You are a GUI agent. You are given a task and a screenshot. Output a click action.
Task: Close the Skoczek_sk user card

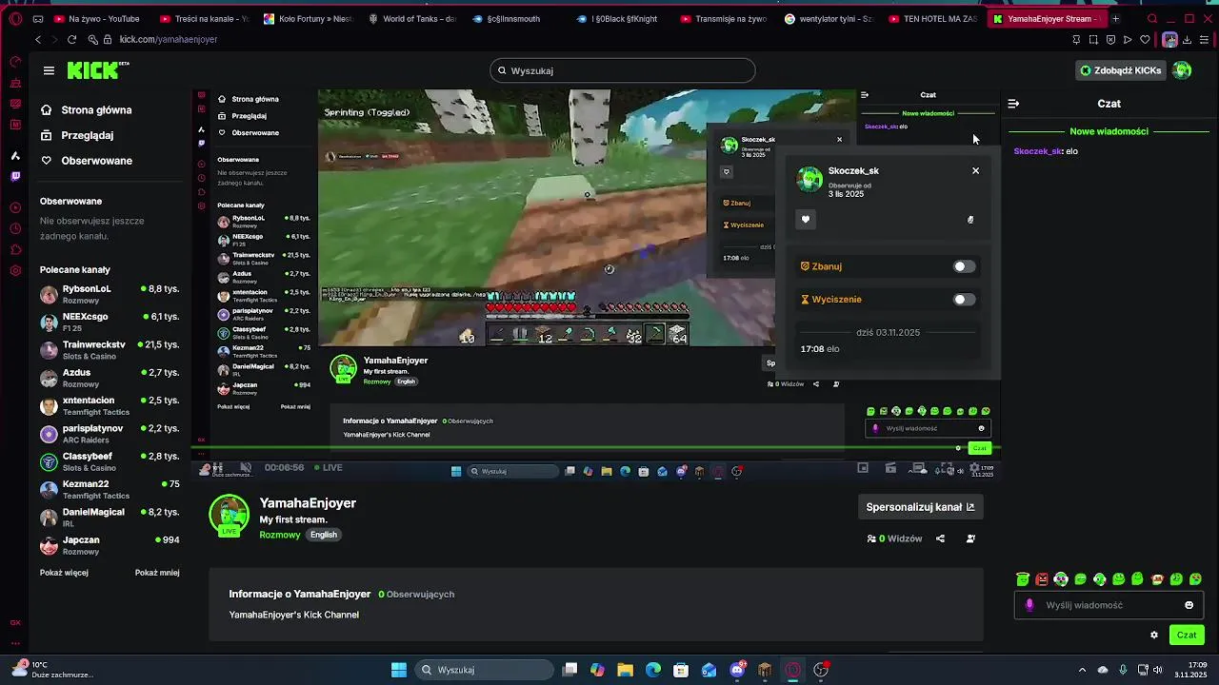(975, 171)
